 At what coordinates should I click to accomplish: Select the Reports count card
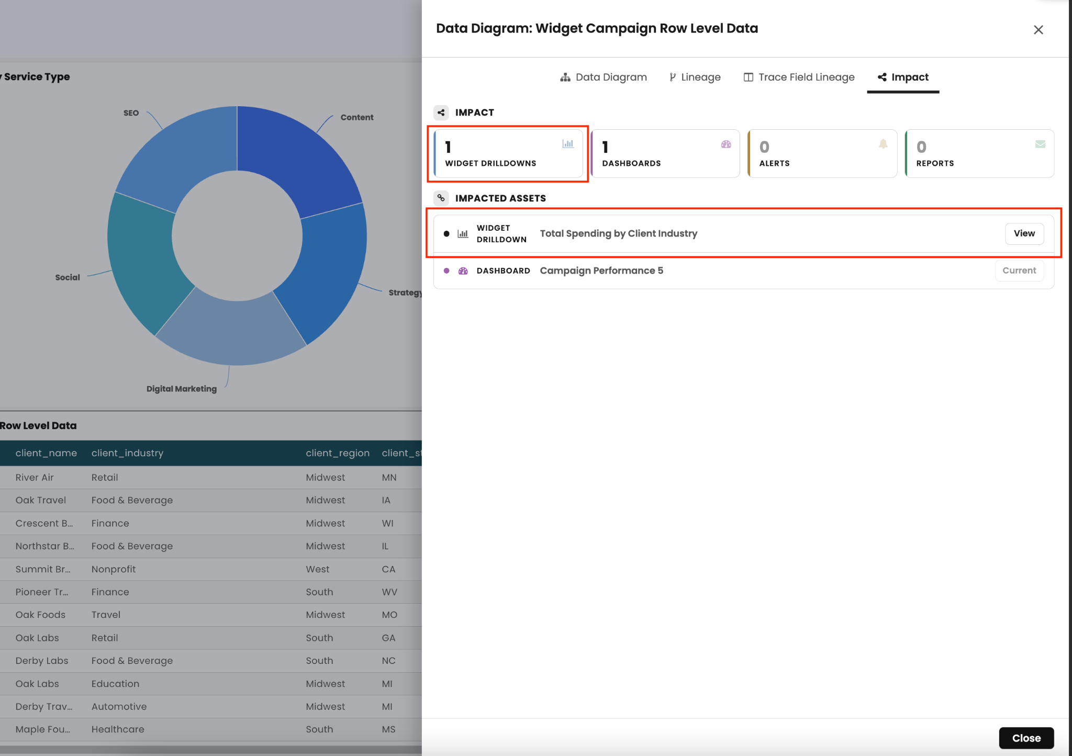click(979, 154)
